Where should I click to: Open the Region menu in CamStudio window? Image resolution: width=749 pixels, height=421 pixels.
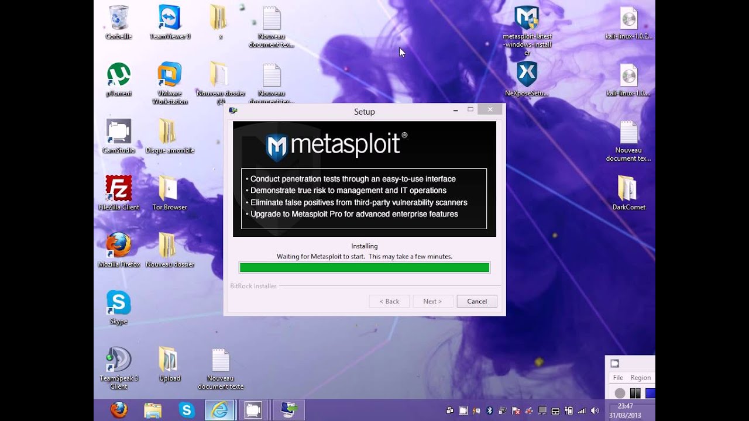(641, 378)
